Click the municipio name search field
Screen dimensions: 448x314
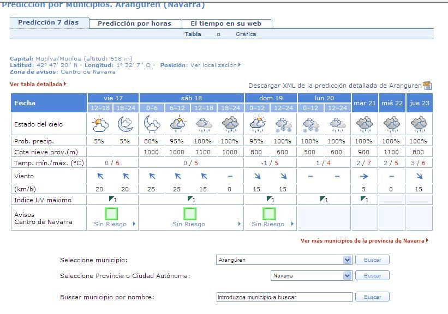click(284, 297)
